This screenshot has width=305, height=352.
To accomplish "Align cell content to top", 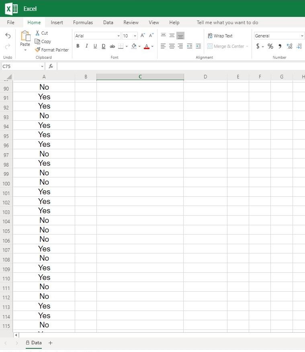I will tap(163, 35).
